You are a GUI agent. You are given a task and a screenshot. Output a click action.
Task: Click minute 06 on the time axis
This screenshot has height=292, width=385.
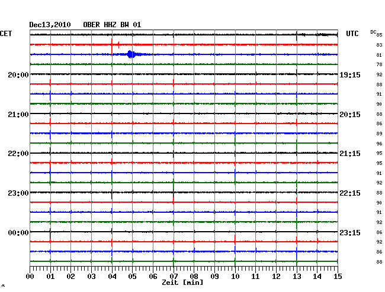pyautogui.click(x=153, y=276)
